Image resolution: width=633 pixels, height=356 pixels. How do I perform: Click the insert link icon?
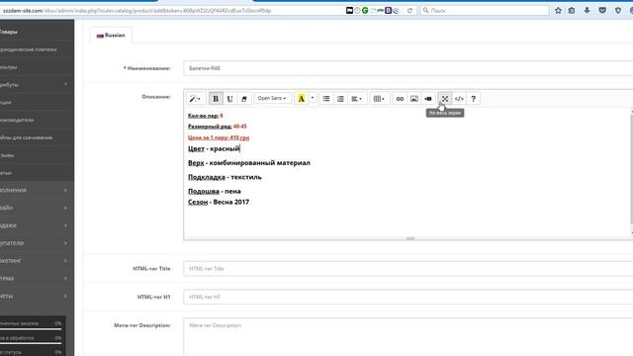(400, 99)
